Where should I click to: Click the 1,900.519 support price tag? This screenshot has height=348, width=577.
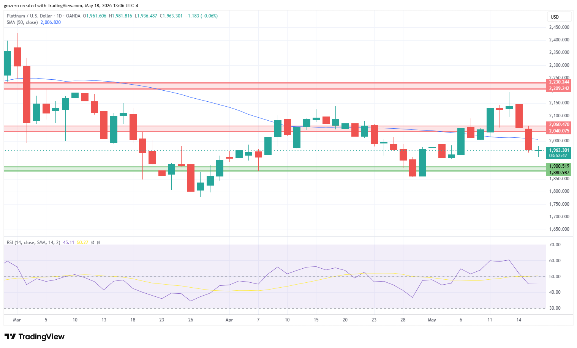pyautogui.click(x=559, y=166)
